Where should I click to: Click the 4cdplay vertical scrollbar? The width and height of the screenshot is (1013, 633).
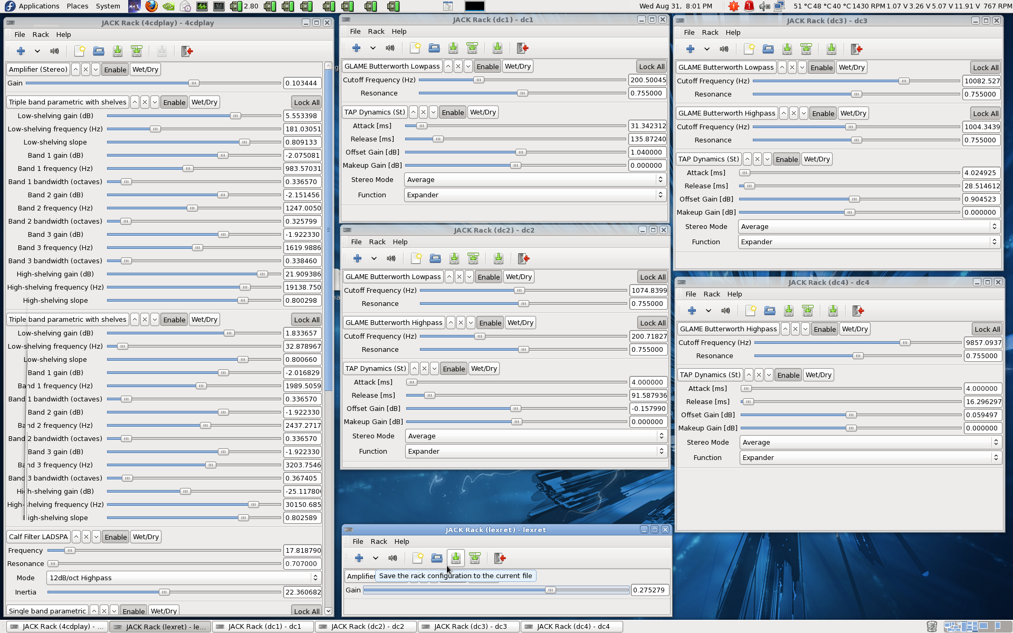[x=328, y=338]
